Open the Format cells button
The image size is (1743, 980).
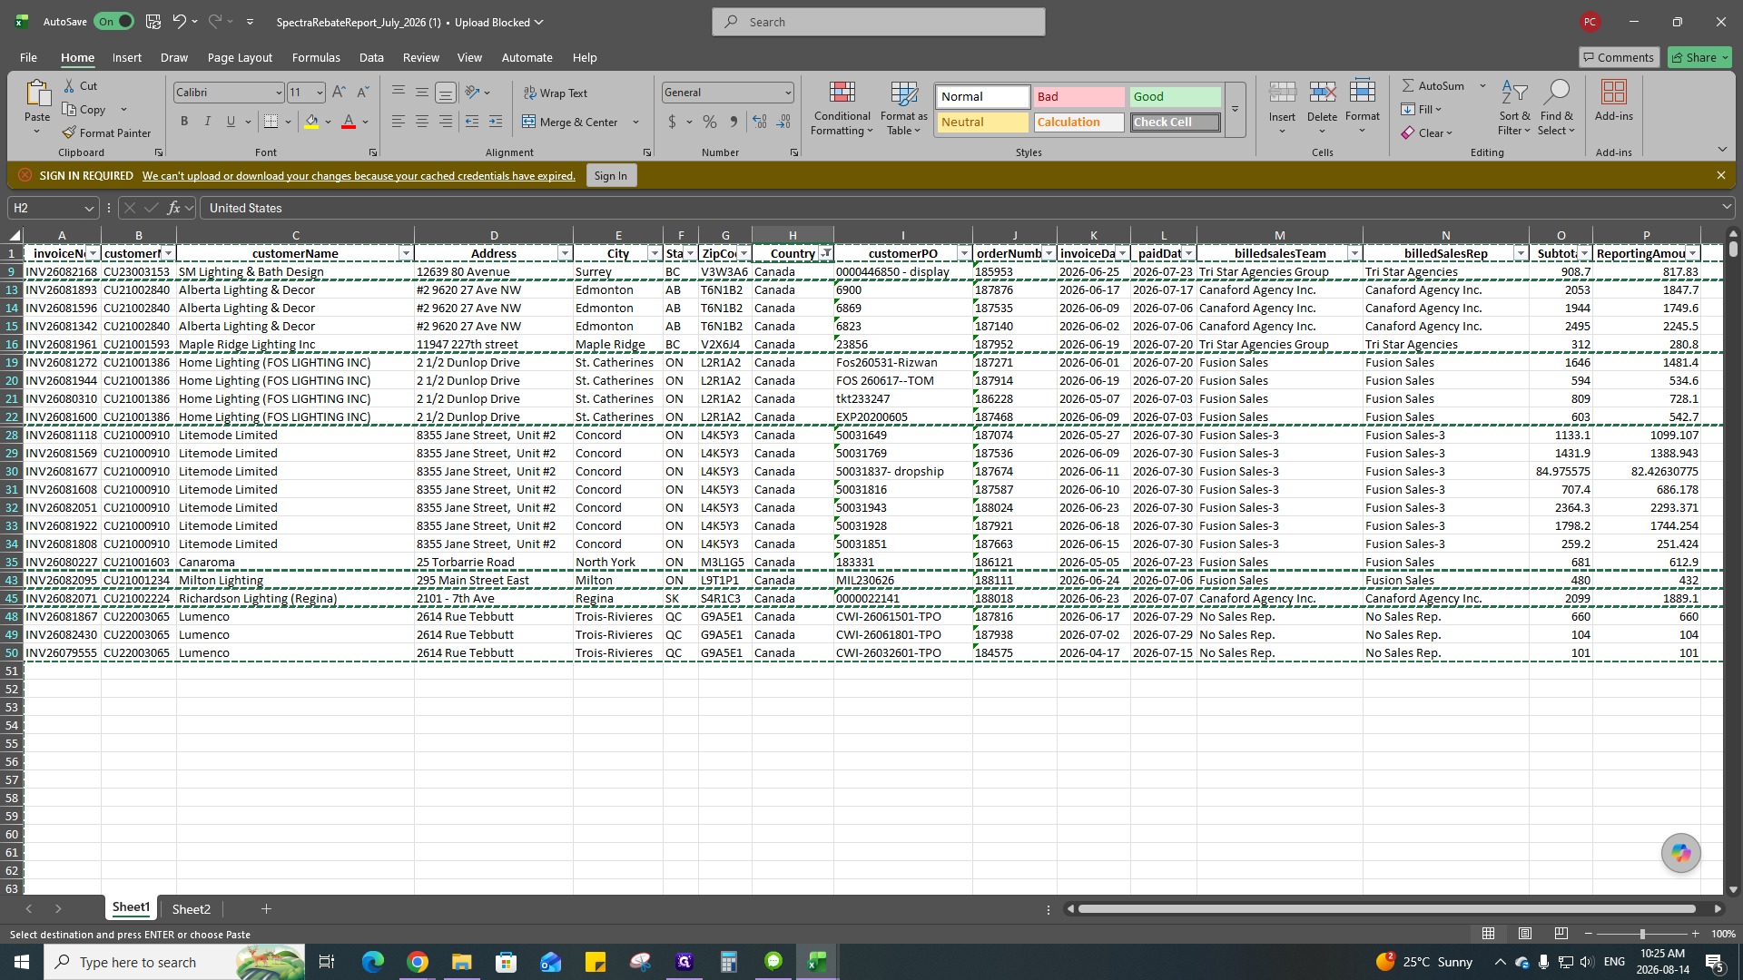1363,108
